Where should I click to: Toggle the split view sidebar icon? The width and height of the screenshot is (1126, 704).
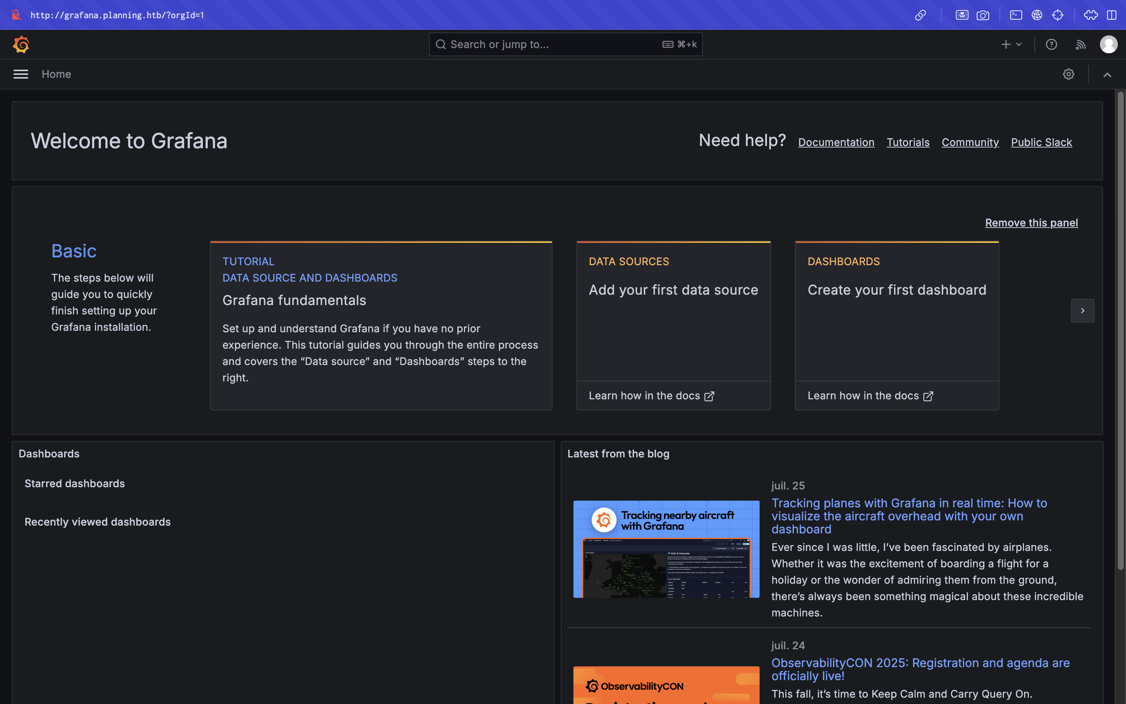[x=1111, y=15]
